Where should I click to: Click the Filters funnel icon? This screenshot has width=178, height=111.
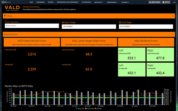click(x=5, y=16)
